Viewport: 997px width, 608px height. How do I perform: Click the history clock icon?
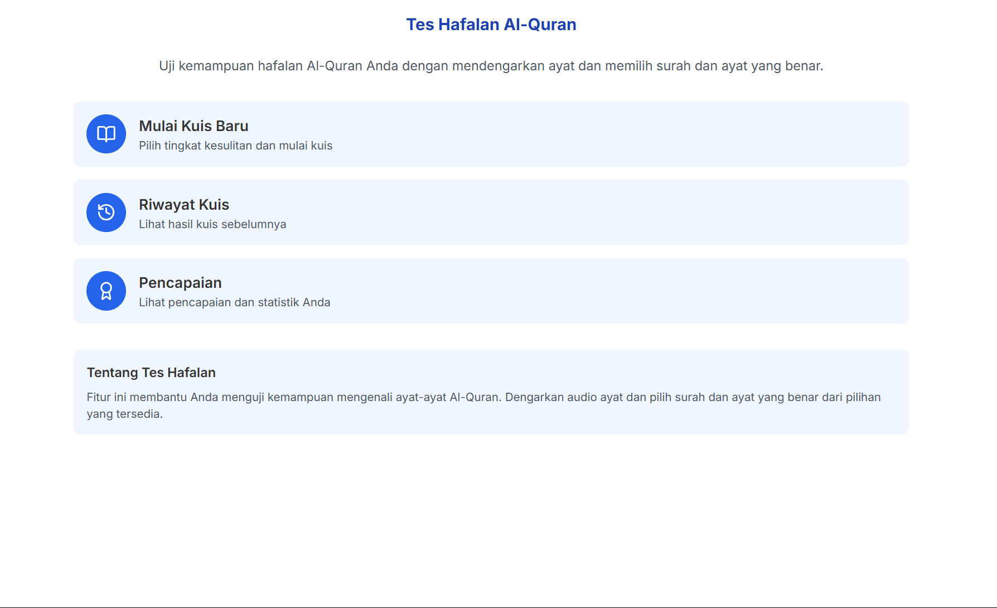(x=106, y=213)
